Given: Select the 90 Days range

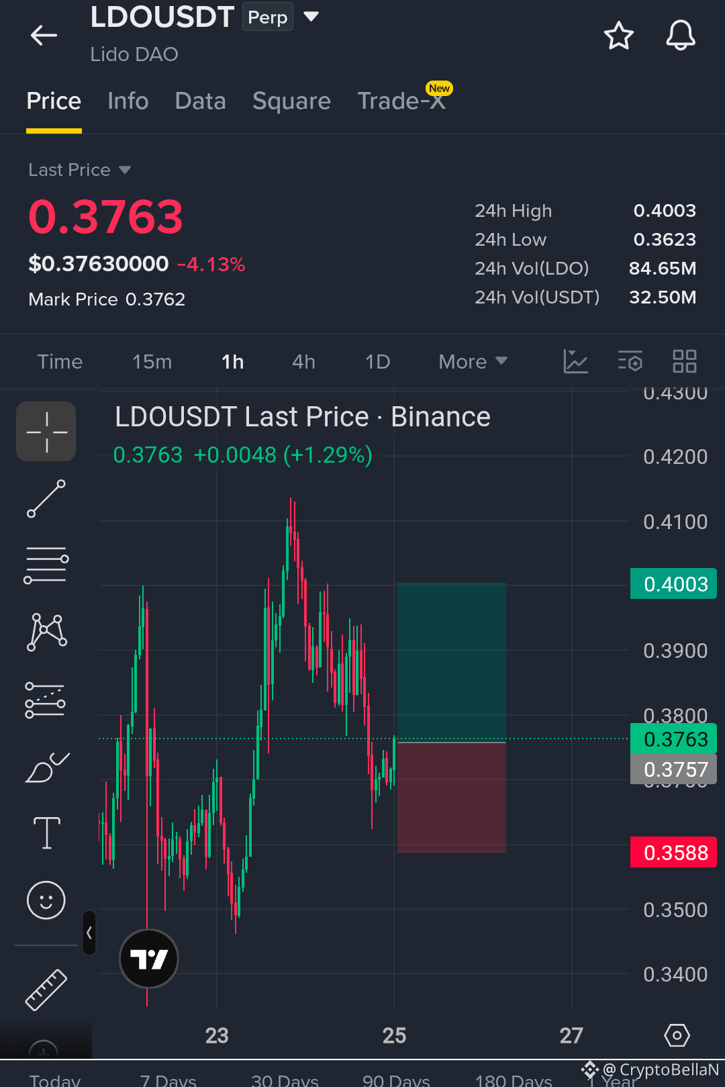Looking at the screenshot, I should pyautogui.click(x=396, y=1080).
